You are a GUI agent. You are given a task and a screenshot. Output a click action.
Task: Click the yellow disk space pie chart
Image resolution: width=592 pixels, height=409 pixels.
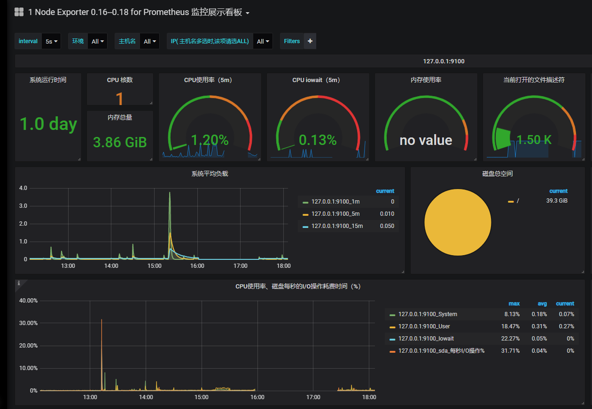click(x=458, y=222)
